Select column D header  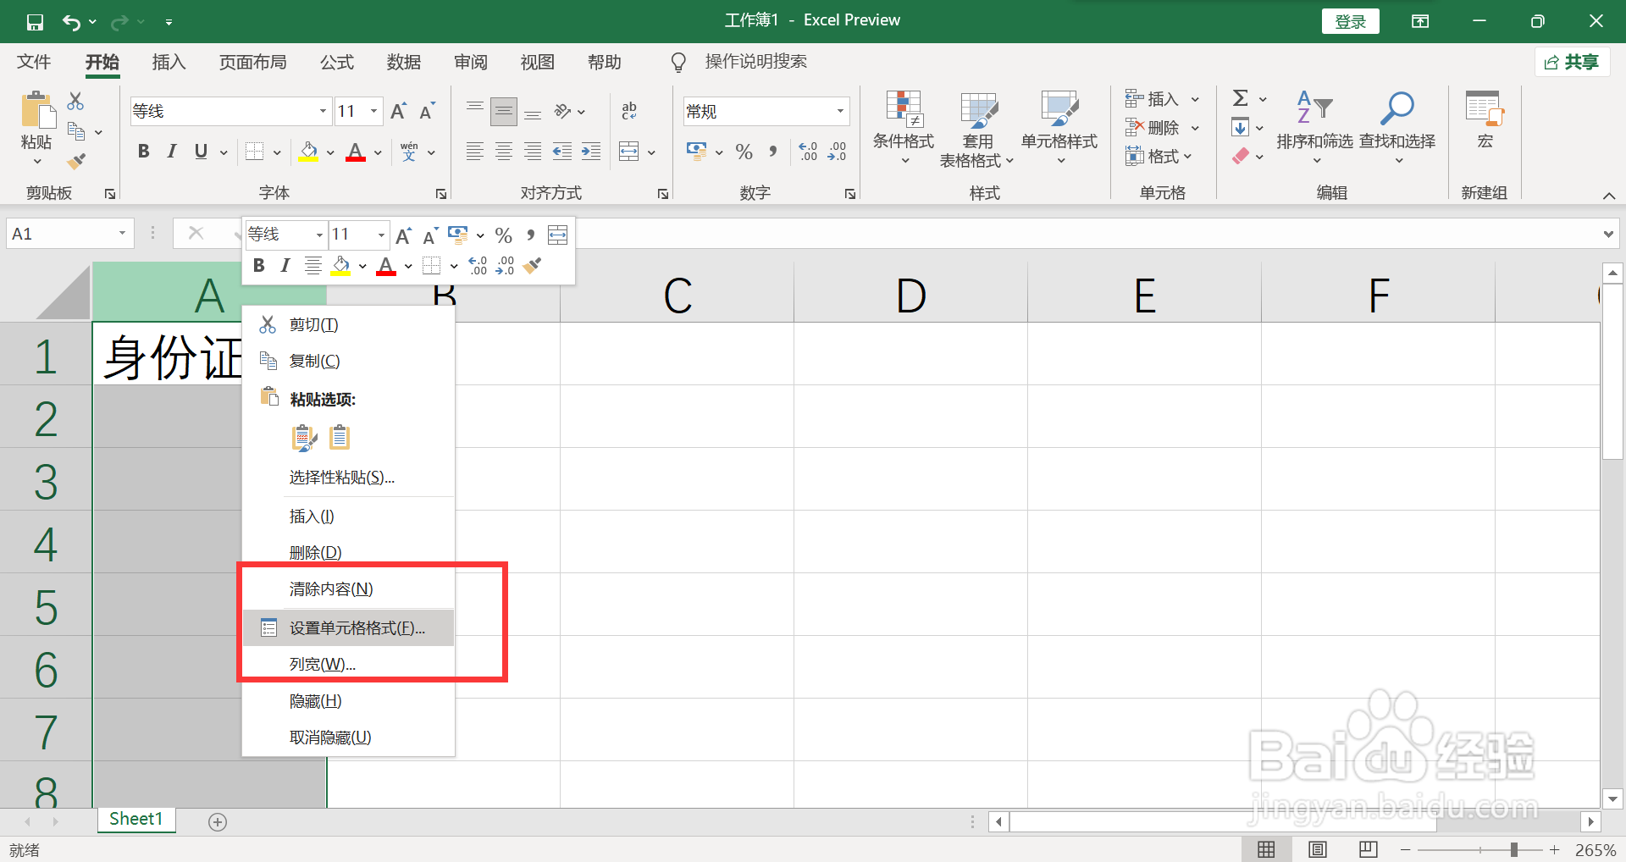[910, 293]
